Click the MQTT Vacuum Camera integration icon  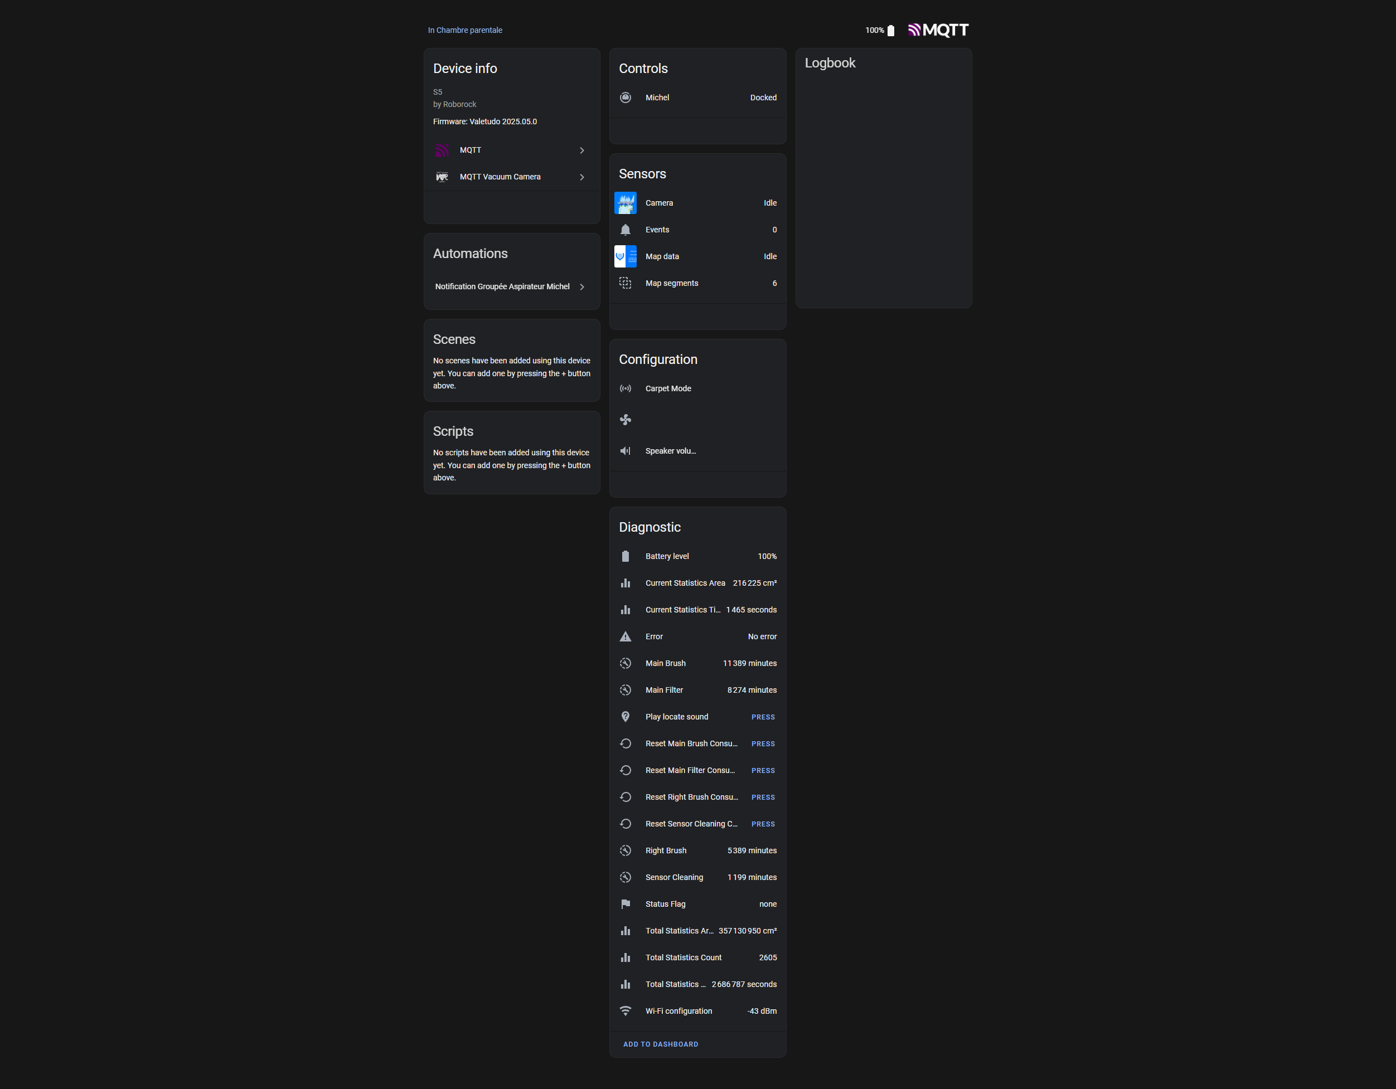(x=442, y=177)
